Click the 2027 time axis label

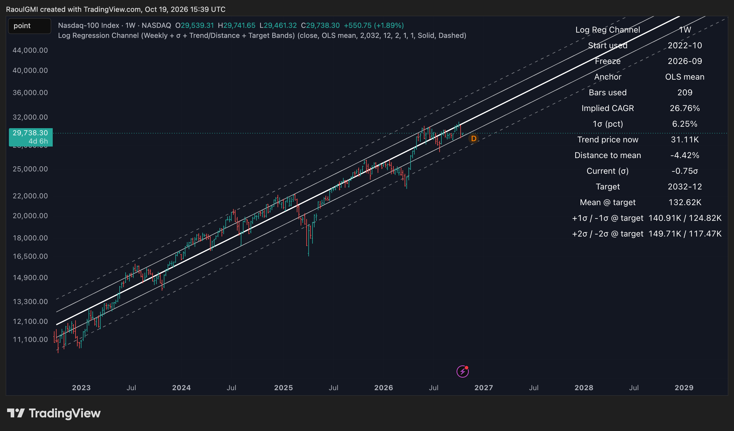pyautogui.click(x=484, y=388)
